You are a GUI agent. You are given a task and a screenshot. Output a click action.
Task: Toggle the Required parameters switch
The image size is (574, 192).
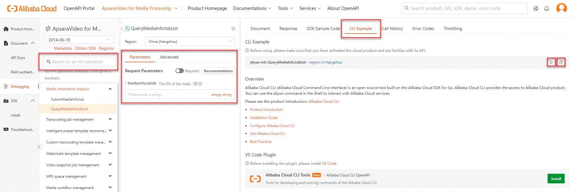[180, 71]
